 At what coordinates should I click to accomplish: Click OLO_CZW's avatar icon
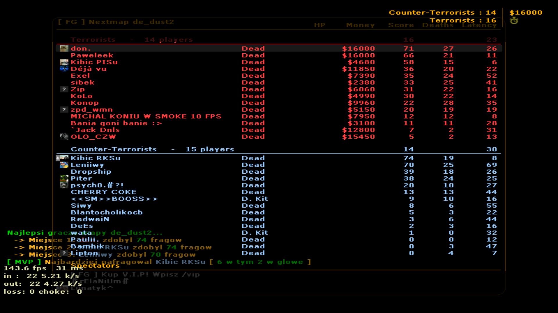(x=64, y=137)
